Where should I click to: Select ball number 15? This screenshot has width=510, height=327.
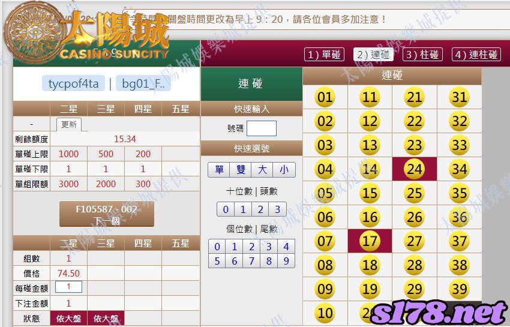click(370, 193)
